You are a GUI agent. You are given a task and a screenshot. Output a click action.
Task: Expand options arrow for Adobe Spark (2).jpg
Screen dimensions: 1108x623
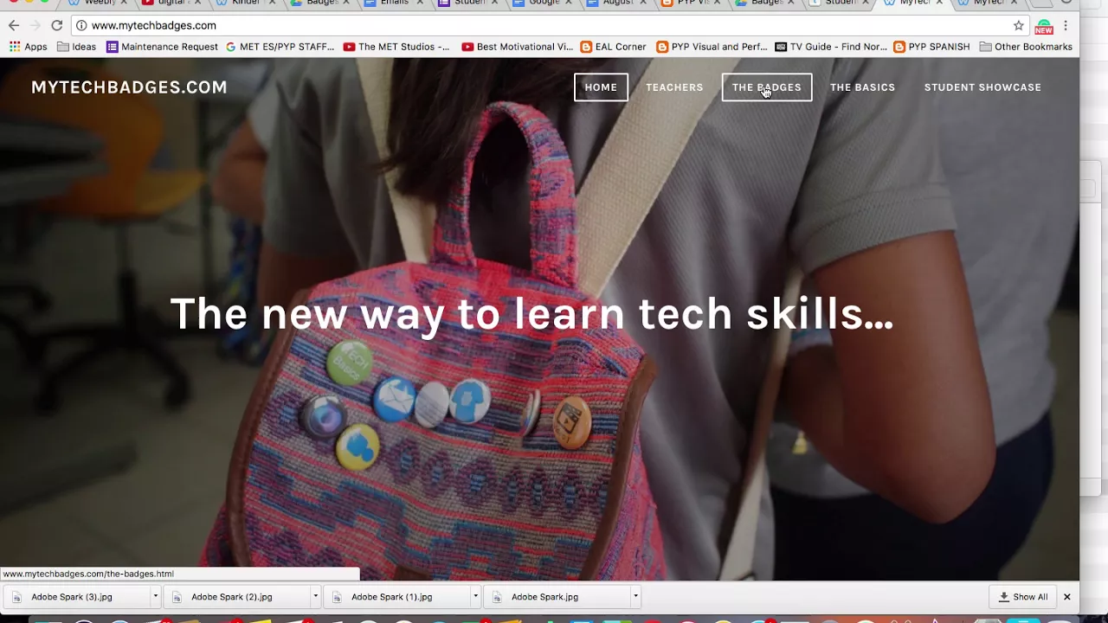click(315, 596)
